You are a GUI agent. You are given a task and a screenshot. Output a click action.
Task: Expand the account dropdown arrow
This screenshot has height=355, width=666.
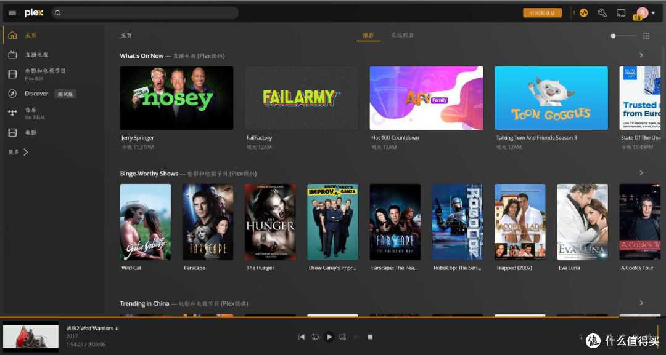tap(653, 13)
